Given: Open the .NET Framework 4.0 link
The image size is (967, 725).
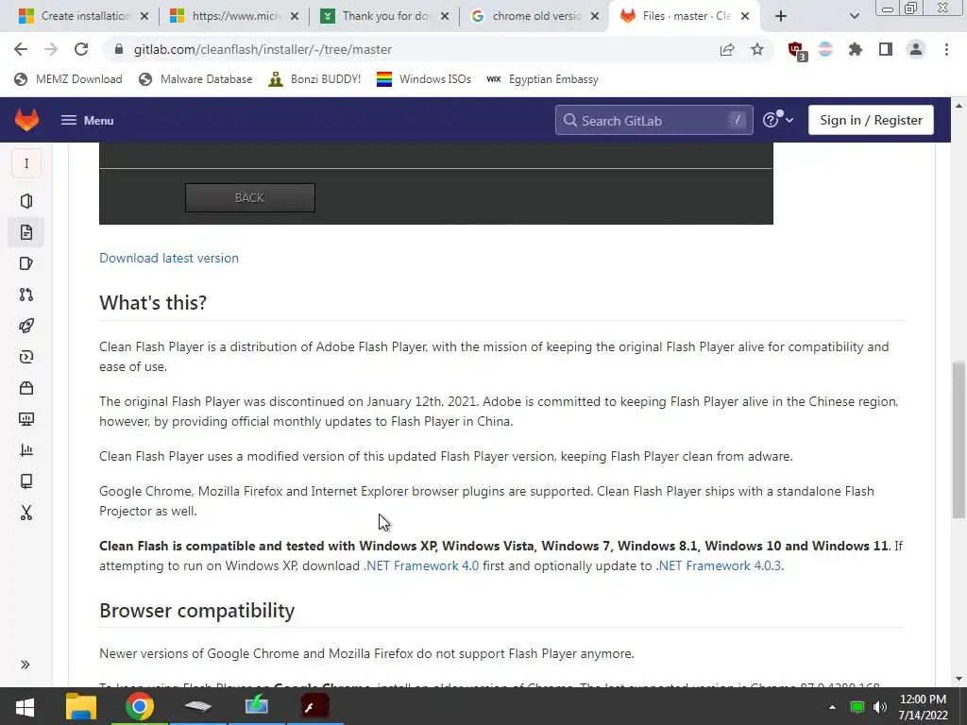Looking at the screenshot, I should [x=421, y=565].
